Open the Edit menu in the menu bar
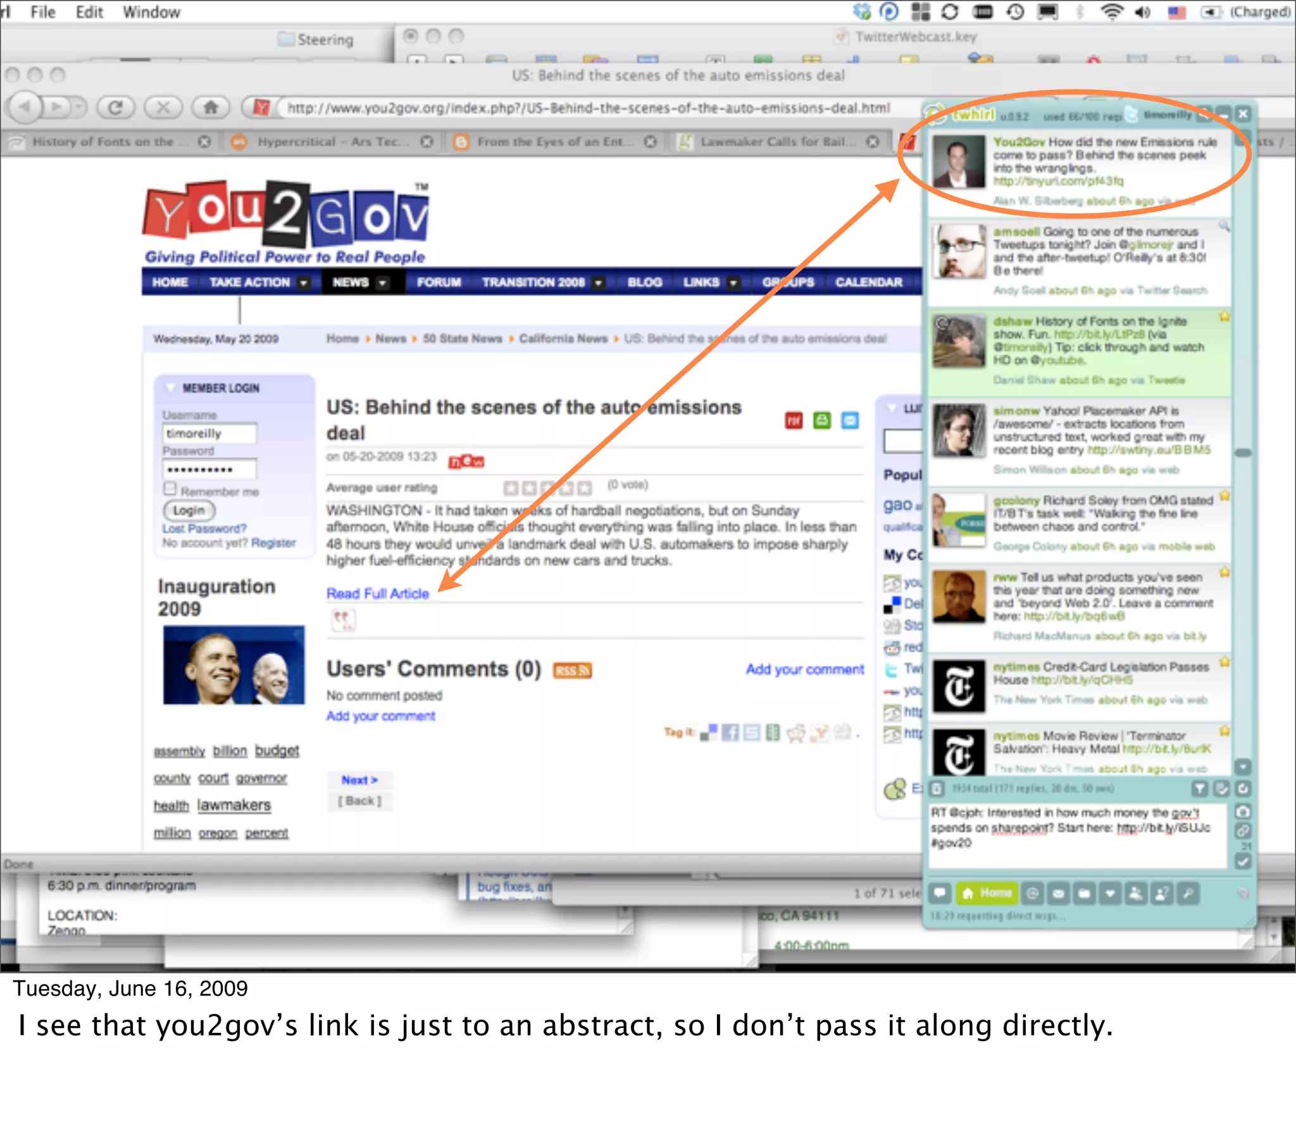This screenshot has width=1296, height=1138. (89, 12)
